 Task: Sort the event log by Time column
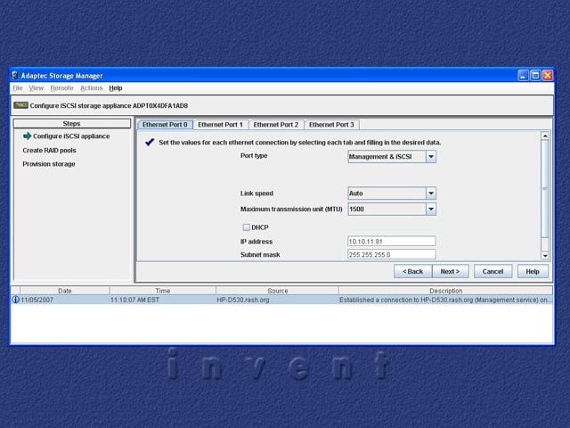pos(162,291)
